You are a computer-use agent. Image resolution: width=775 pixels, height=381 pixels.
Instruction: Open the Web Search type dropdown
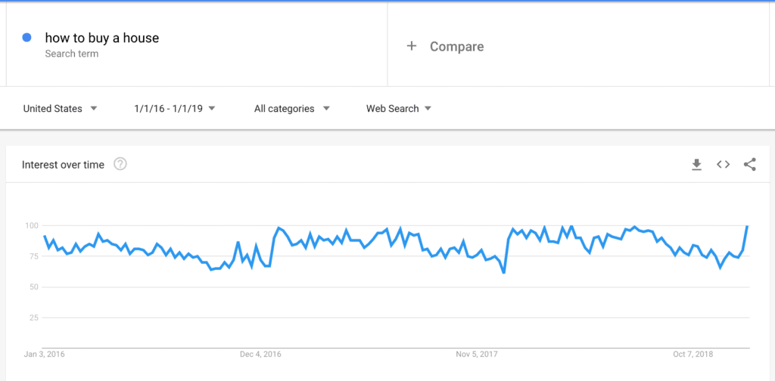click(x=399, y=109)
